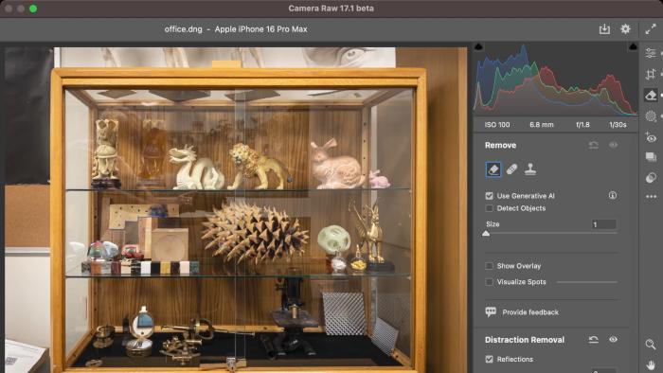Screen dimensions: 663x373
Task: Click the ISO 100 readout
Action: [497, 125]
